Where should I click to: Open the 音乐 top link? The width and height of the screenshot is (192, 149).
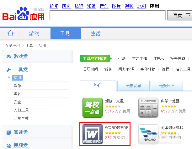pos(104,6)
